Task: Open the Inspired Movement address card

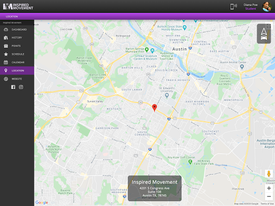Action: 155,188
